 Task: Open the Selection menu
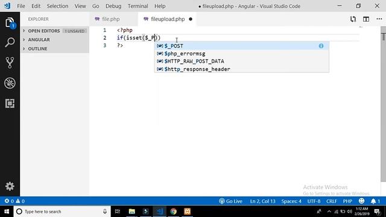point(57,6)
